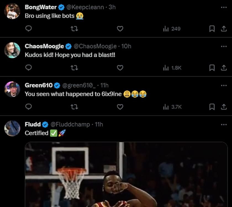Like Green610's tweet about 6ix9ine
The image size is (232, 207).
point(120,107)
